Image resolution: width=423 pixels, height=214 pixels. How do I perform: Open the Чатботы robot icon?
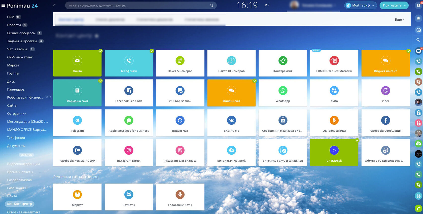click(129, 194)
